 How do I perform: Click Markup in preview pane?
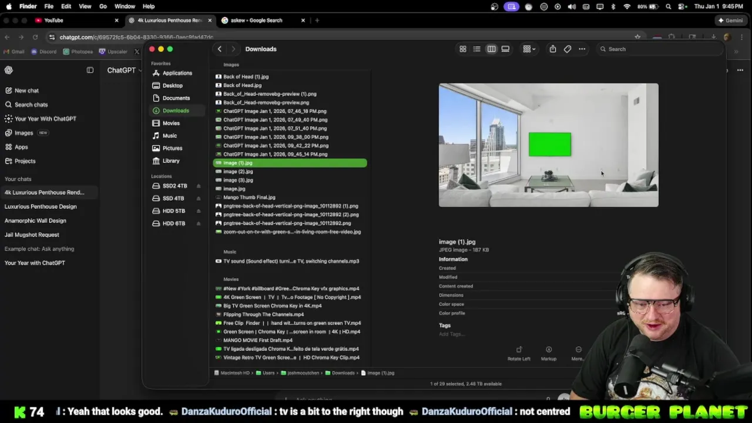[x=549, y=354]
